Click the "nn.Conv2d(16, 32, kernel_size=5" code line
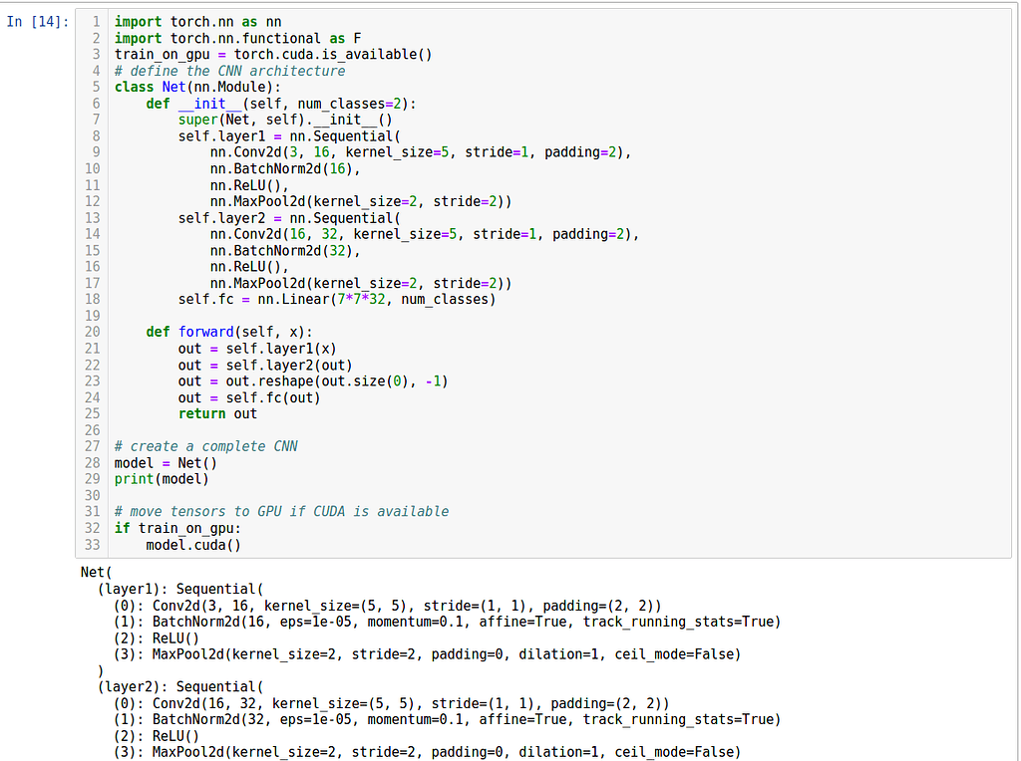 [x=425, y=234]
